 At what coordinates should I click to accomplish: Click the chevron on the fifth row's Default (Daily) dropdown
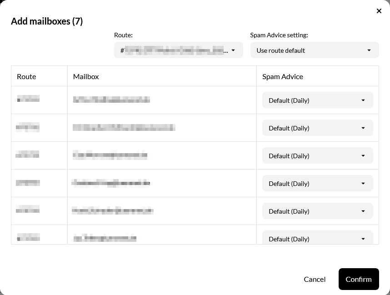click(x=363, y=211)
